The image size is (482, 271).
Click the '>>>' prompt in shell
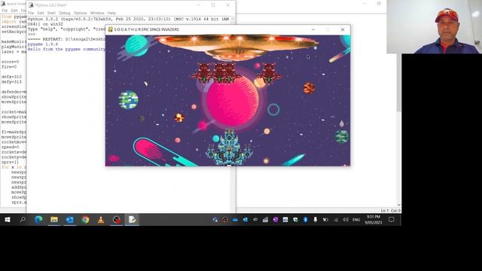(x=32, y=35)
